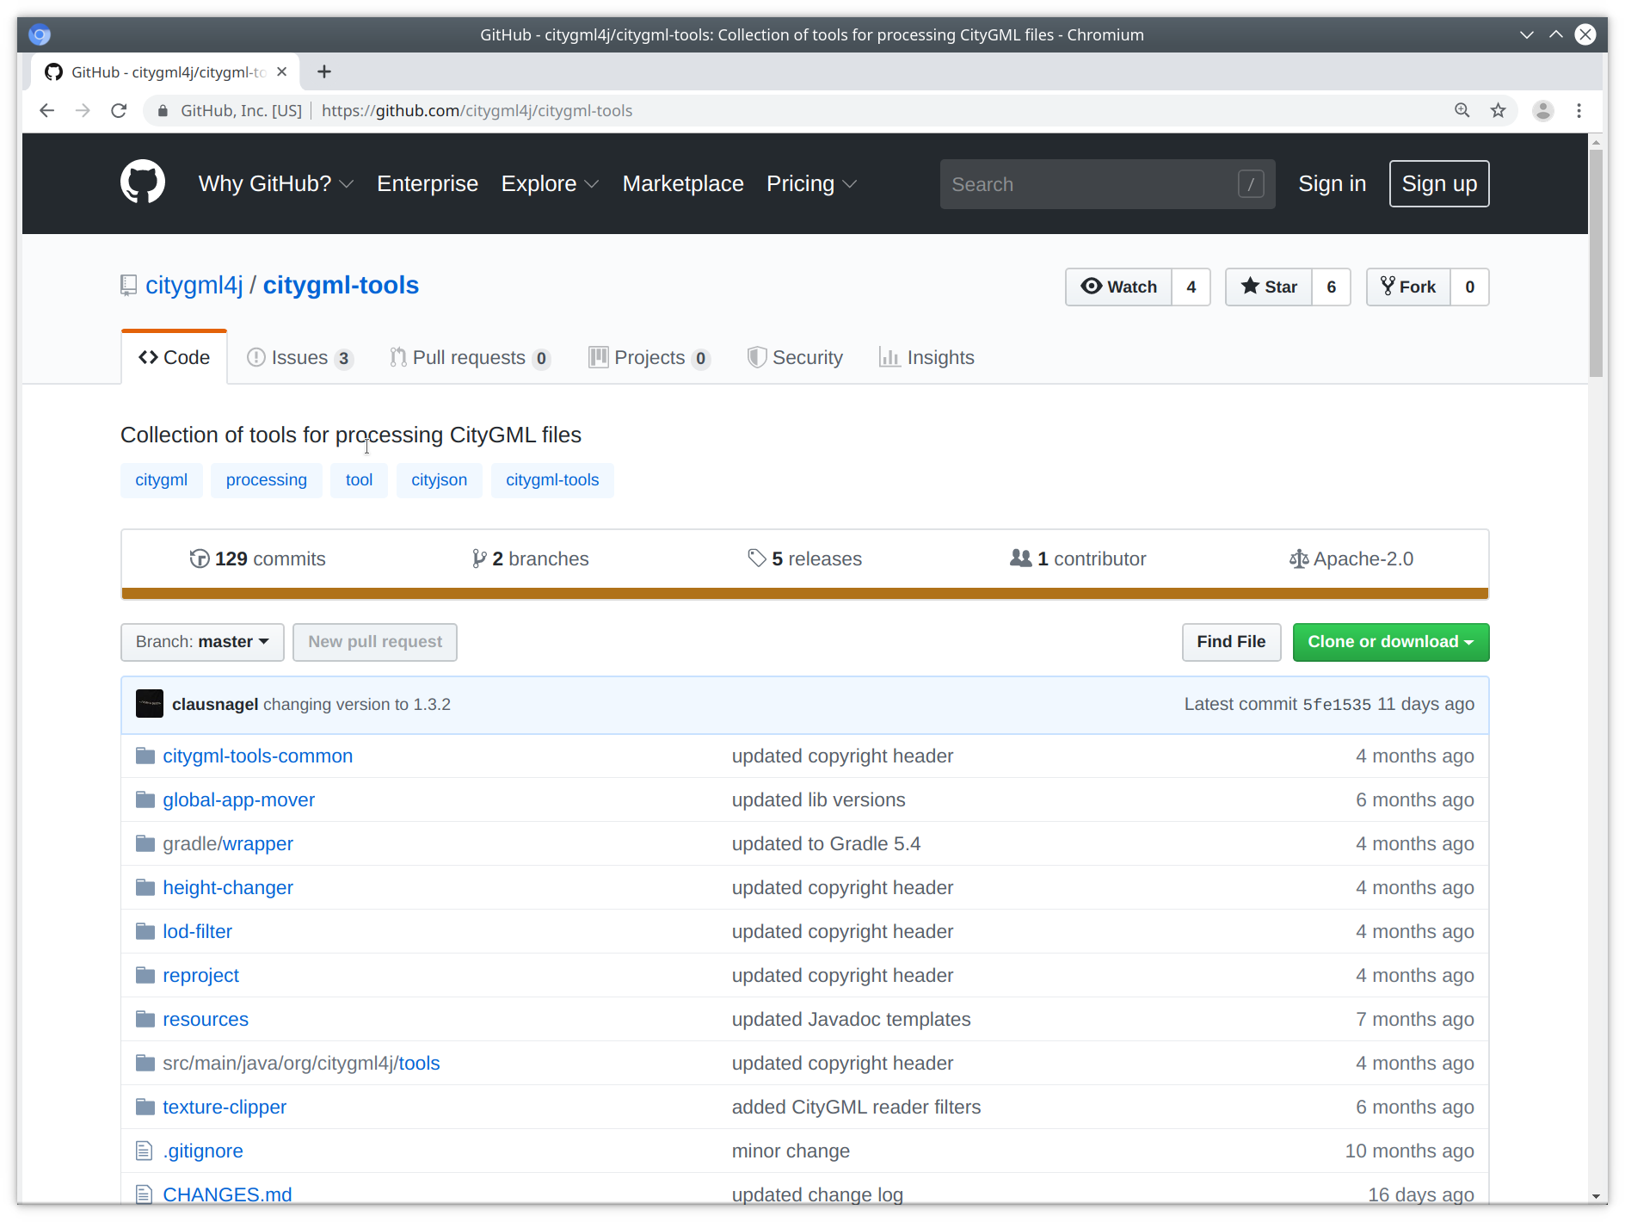Click the New pull request button
1625x1222 pixels.
point(375,642)
